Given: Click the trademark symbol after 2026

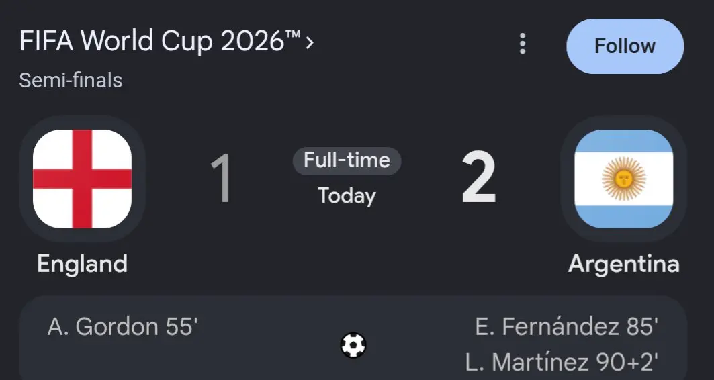Looking at the screenshot, I should pyautogui.click(x=294, y=35).
